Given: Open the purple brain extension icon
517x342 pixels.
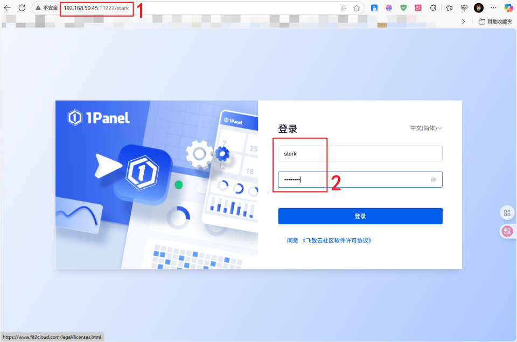Looking at the screenshot, I should [389, 8].
